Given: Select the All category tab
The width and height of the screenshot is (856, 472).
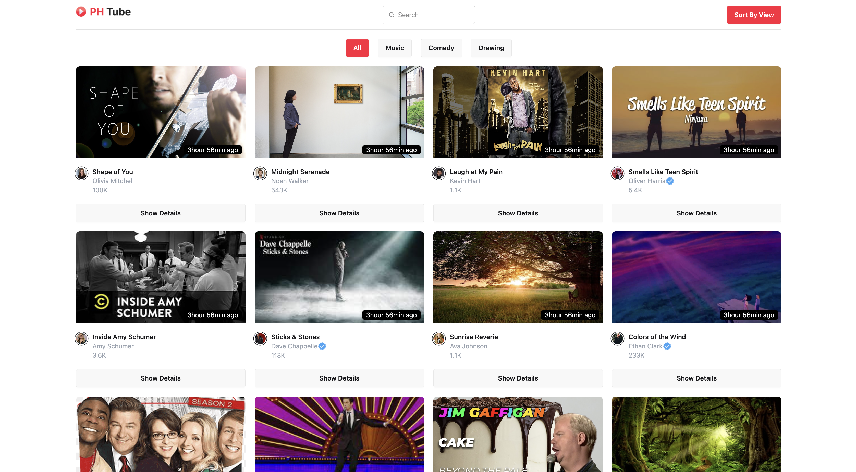Looking at the screenshot, I should (x=357, y=48).
